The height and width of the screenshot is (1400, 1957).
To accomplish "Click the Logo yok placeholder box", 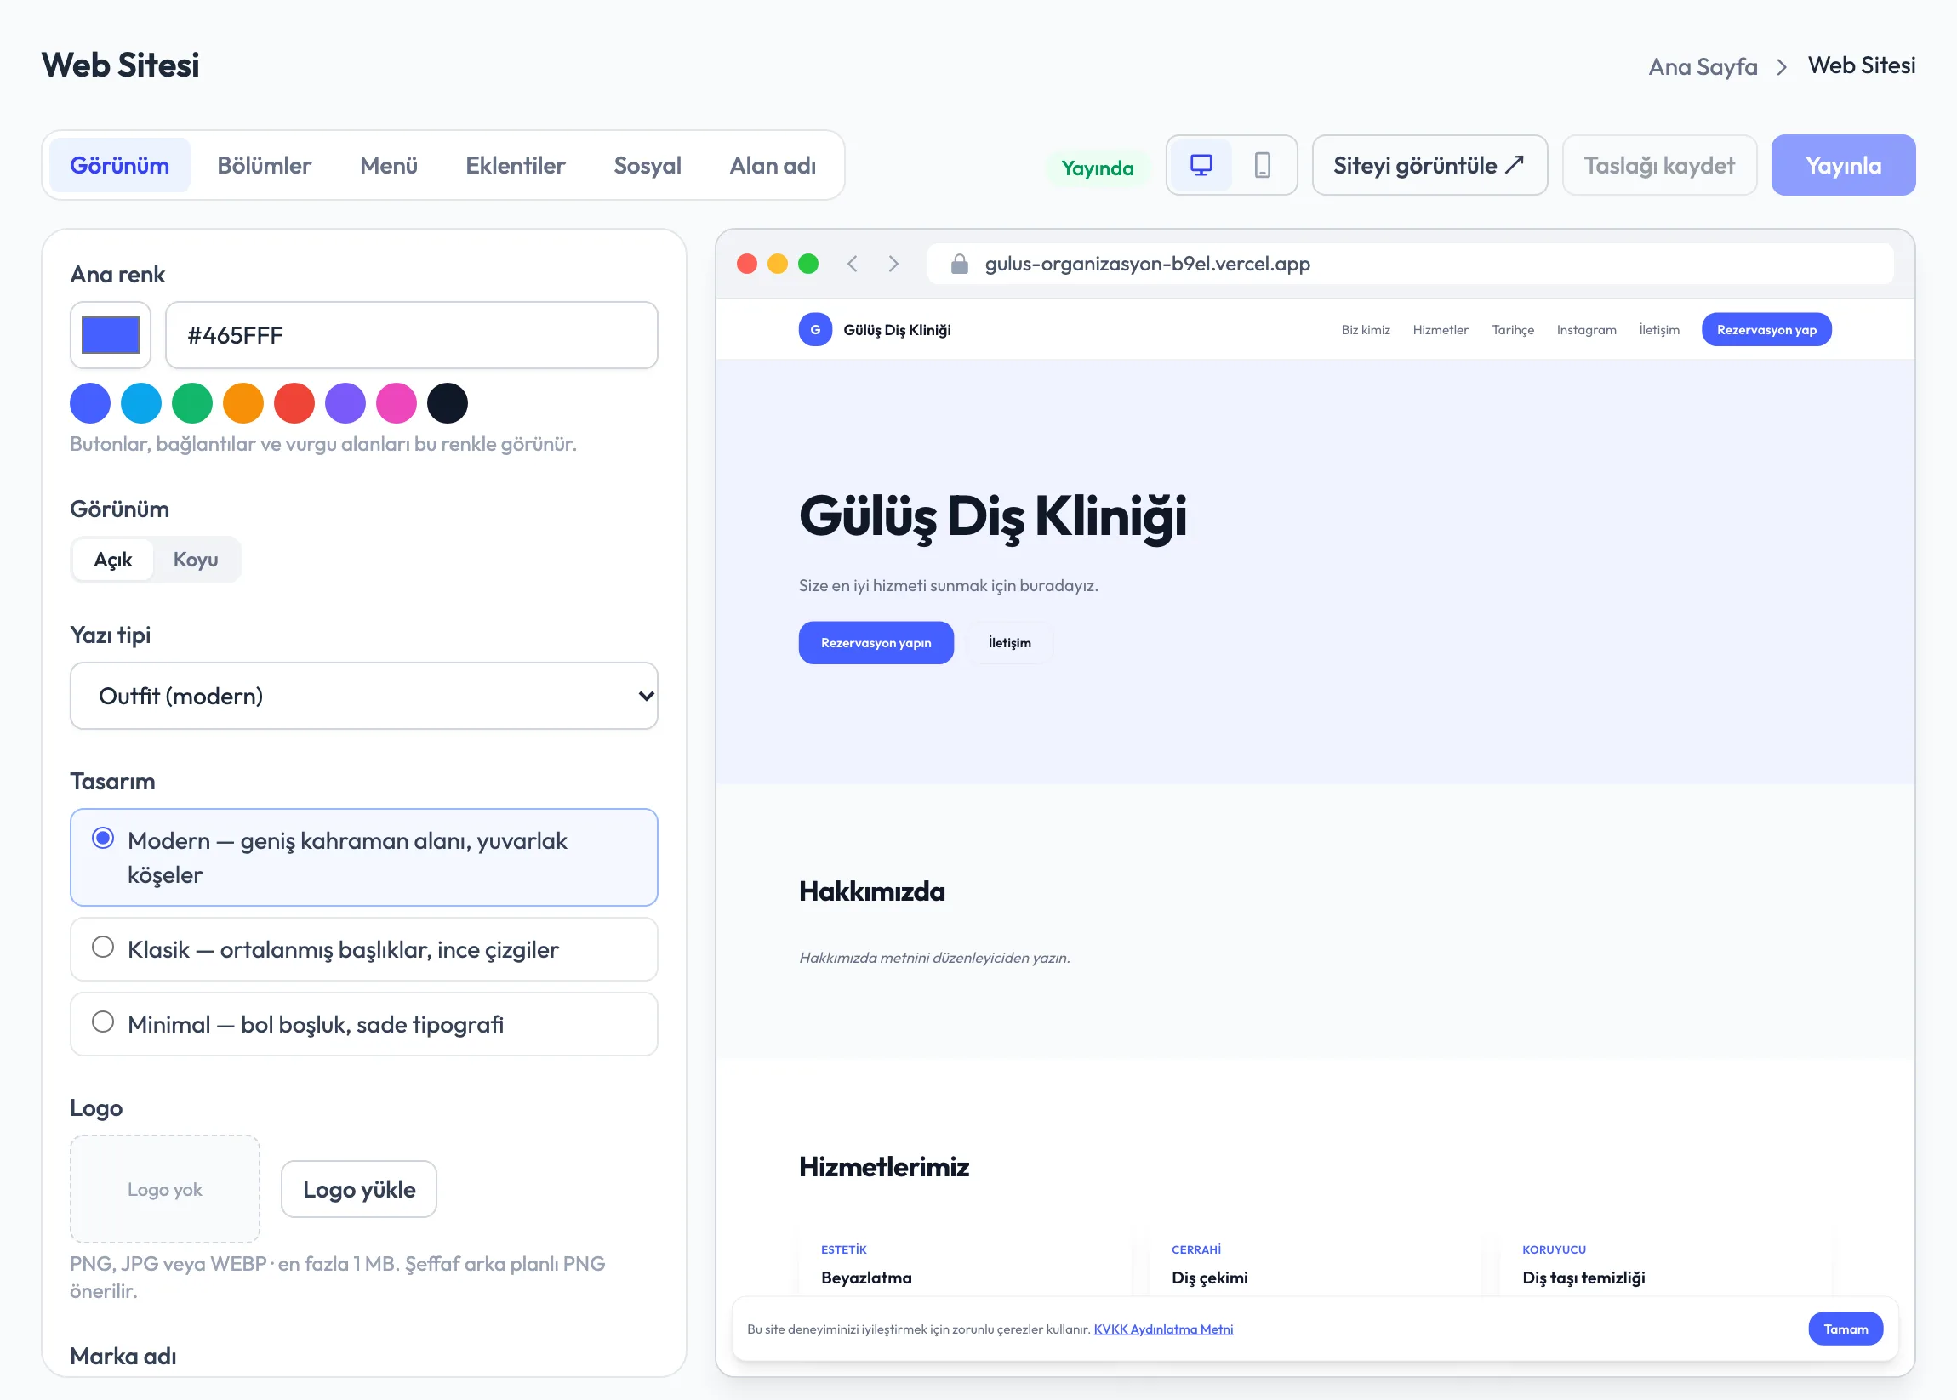I will pyautogui.click(x=165, y=1189).
